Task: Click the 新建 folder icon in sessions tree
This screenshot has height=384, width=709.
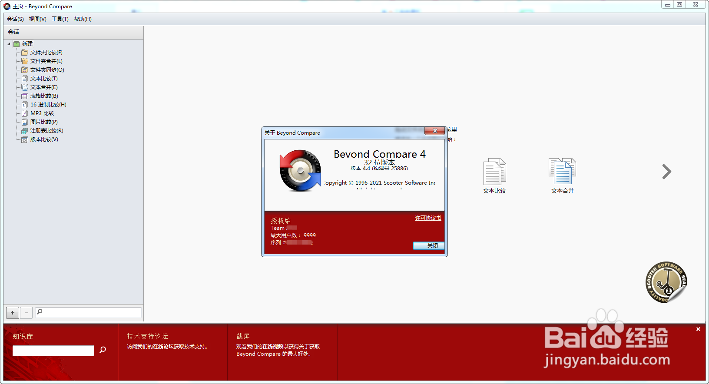Action: coord(17,44)
